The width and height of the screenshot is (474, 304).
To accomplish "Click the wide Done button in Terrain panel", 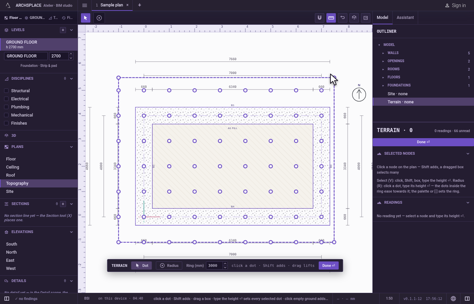I will pyautogui.click(x=423, y=142).
